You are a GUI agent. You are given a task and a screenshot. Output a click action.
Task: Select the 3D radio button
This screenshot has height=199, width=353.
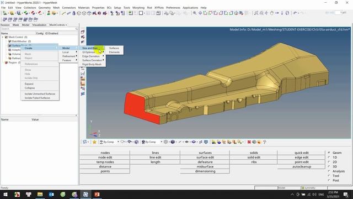pyautogui.click(x=329, y=166)
